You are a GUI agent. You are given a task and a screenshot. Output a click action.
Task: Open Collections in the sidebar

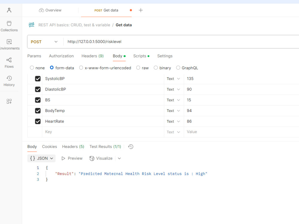tap(9, 26)
